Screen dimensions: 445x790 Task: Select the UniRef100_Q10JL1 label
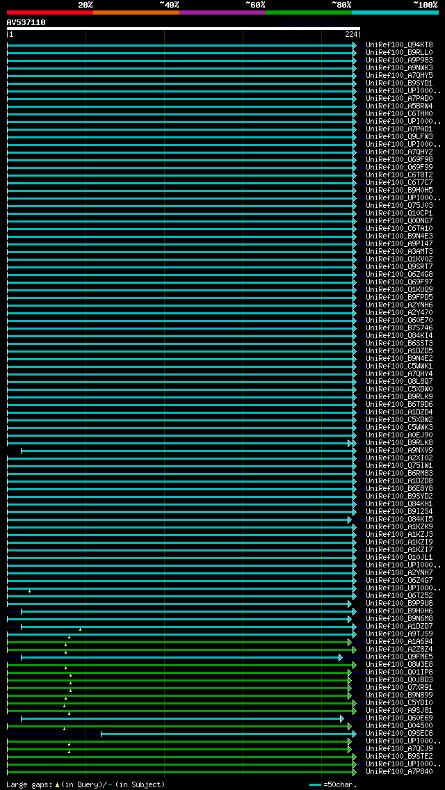click(399, 557)
